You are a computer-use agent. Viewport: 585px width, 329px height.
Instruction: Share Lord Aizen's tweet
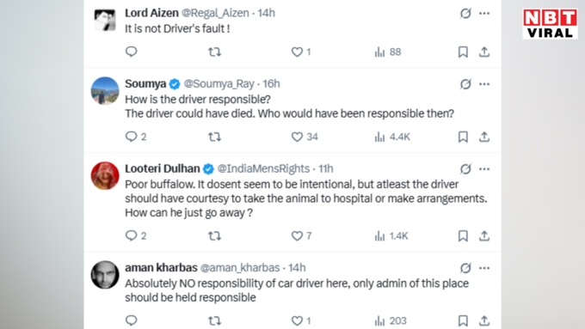(484, 52)
